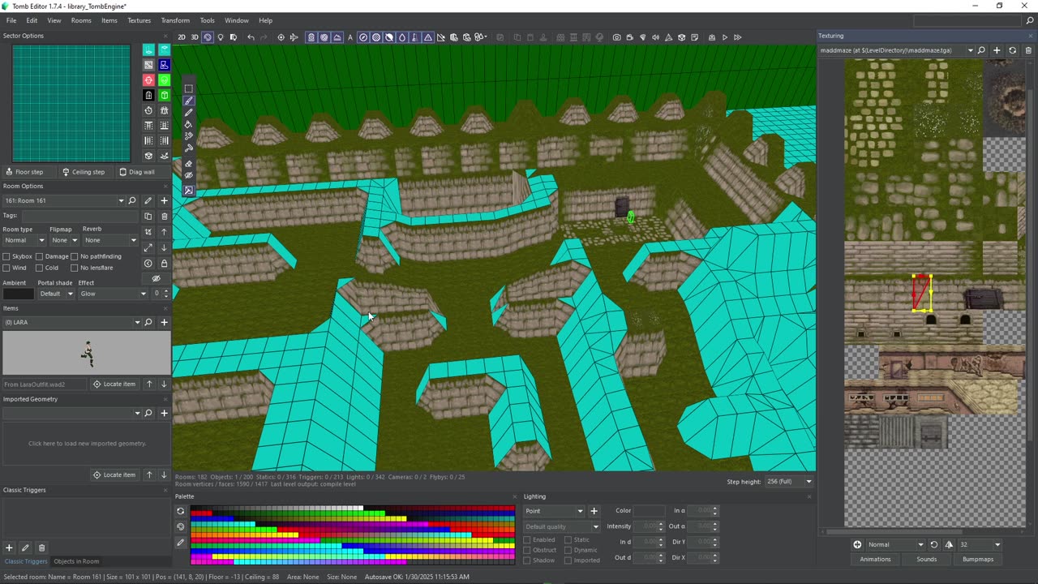Open the Reverb dropdown
This screenshot has width=1038, height=584.
click(x=110, y=240)
